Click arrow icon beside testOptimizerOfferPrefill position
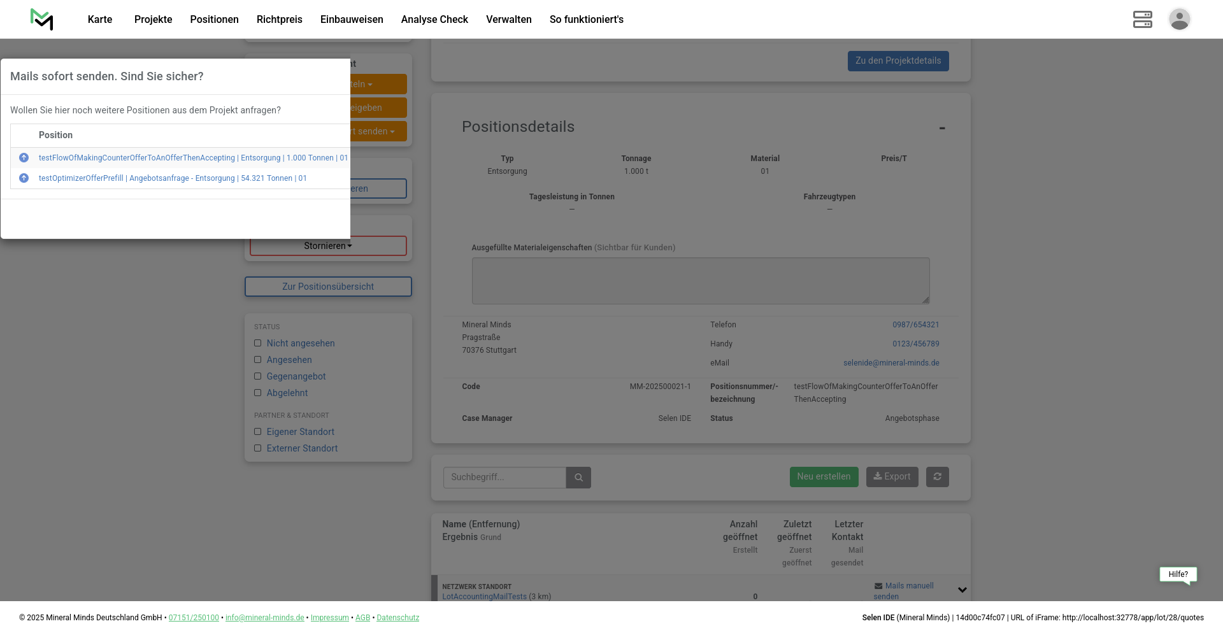Image resolution: width=1223 pixels, height=633 pixels. coord(24,178)
